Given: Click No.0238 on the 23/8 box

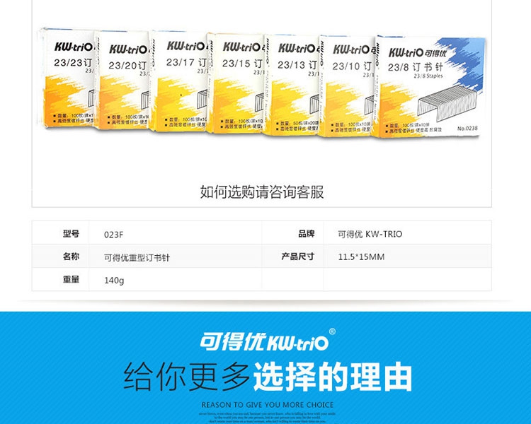Looking at the screenshot, I should (x=467, y=128).
